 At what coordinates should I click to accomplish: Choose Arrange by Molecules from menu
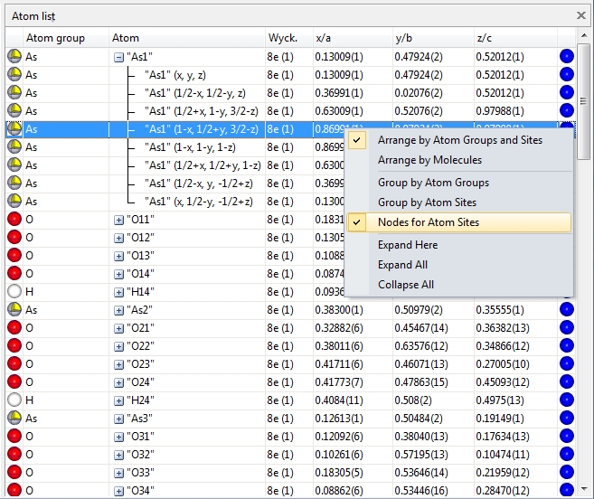[x=429, y=160]
